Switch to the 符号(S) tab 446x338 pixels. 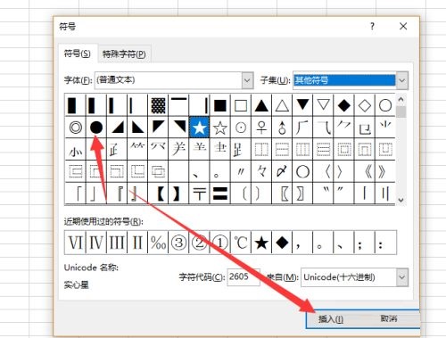click(x=78, y=54)
